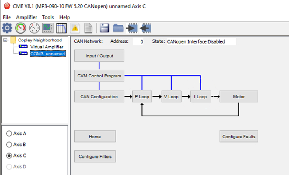Select COM3: unnamed in the tree

point(48,54)
